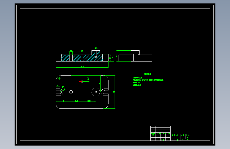The height and width of the screenshot is (149, 230).
Task: Pick the left-side U-shaped slot in plan view
Action: 59,92
